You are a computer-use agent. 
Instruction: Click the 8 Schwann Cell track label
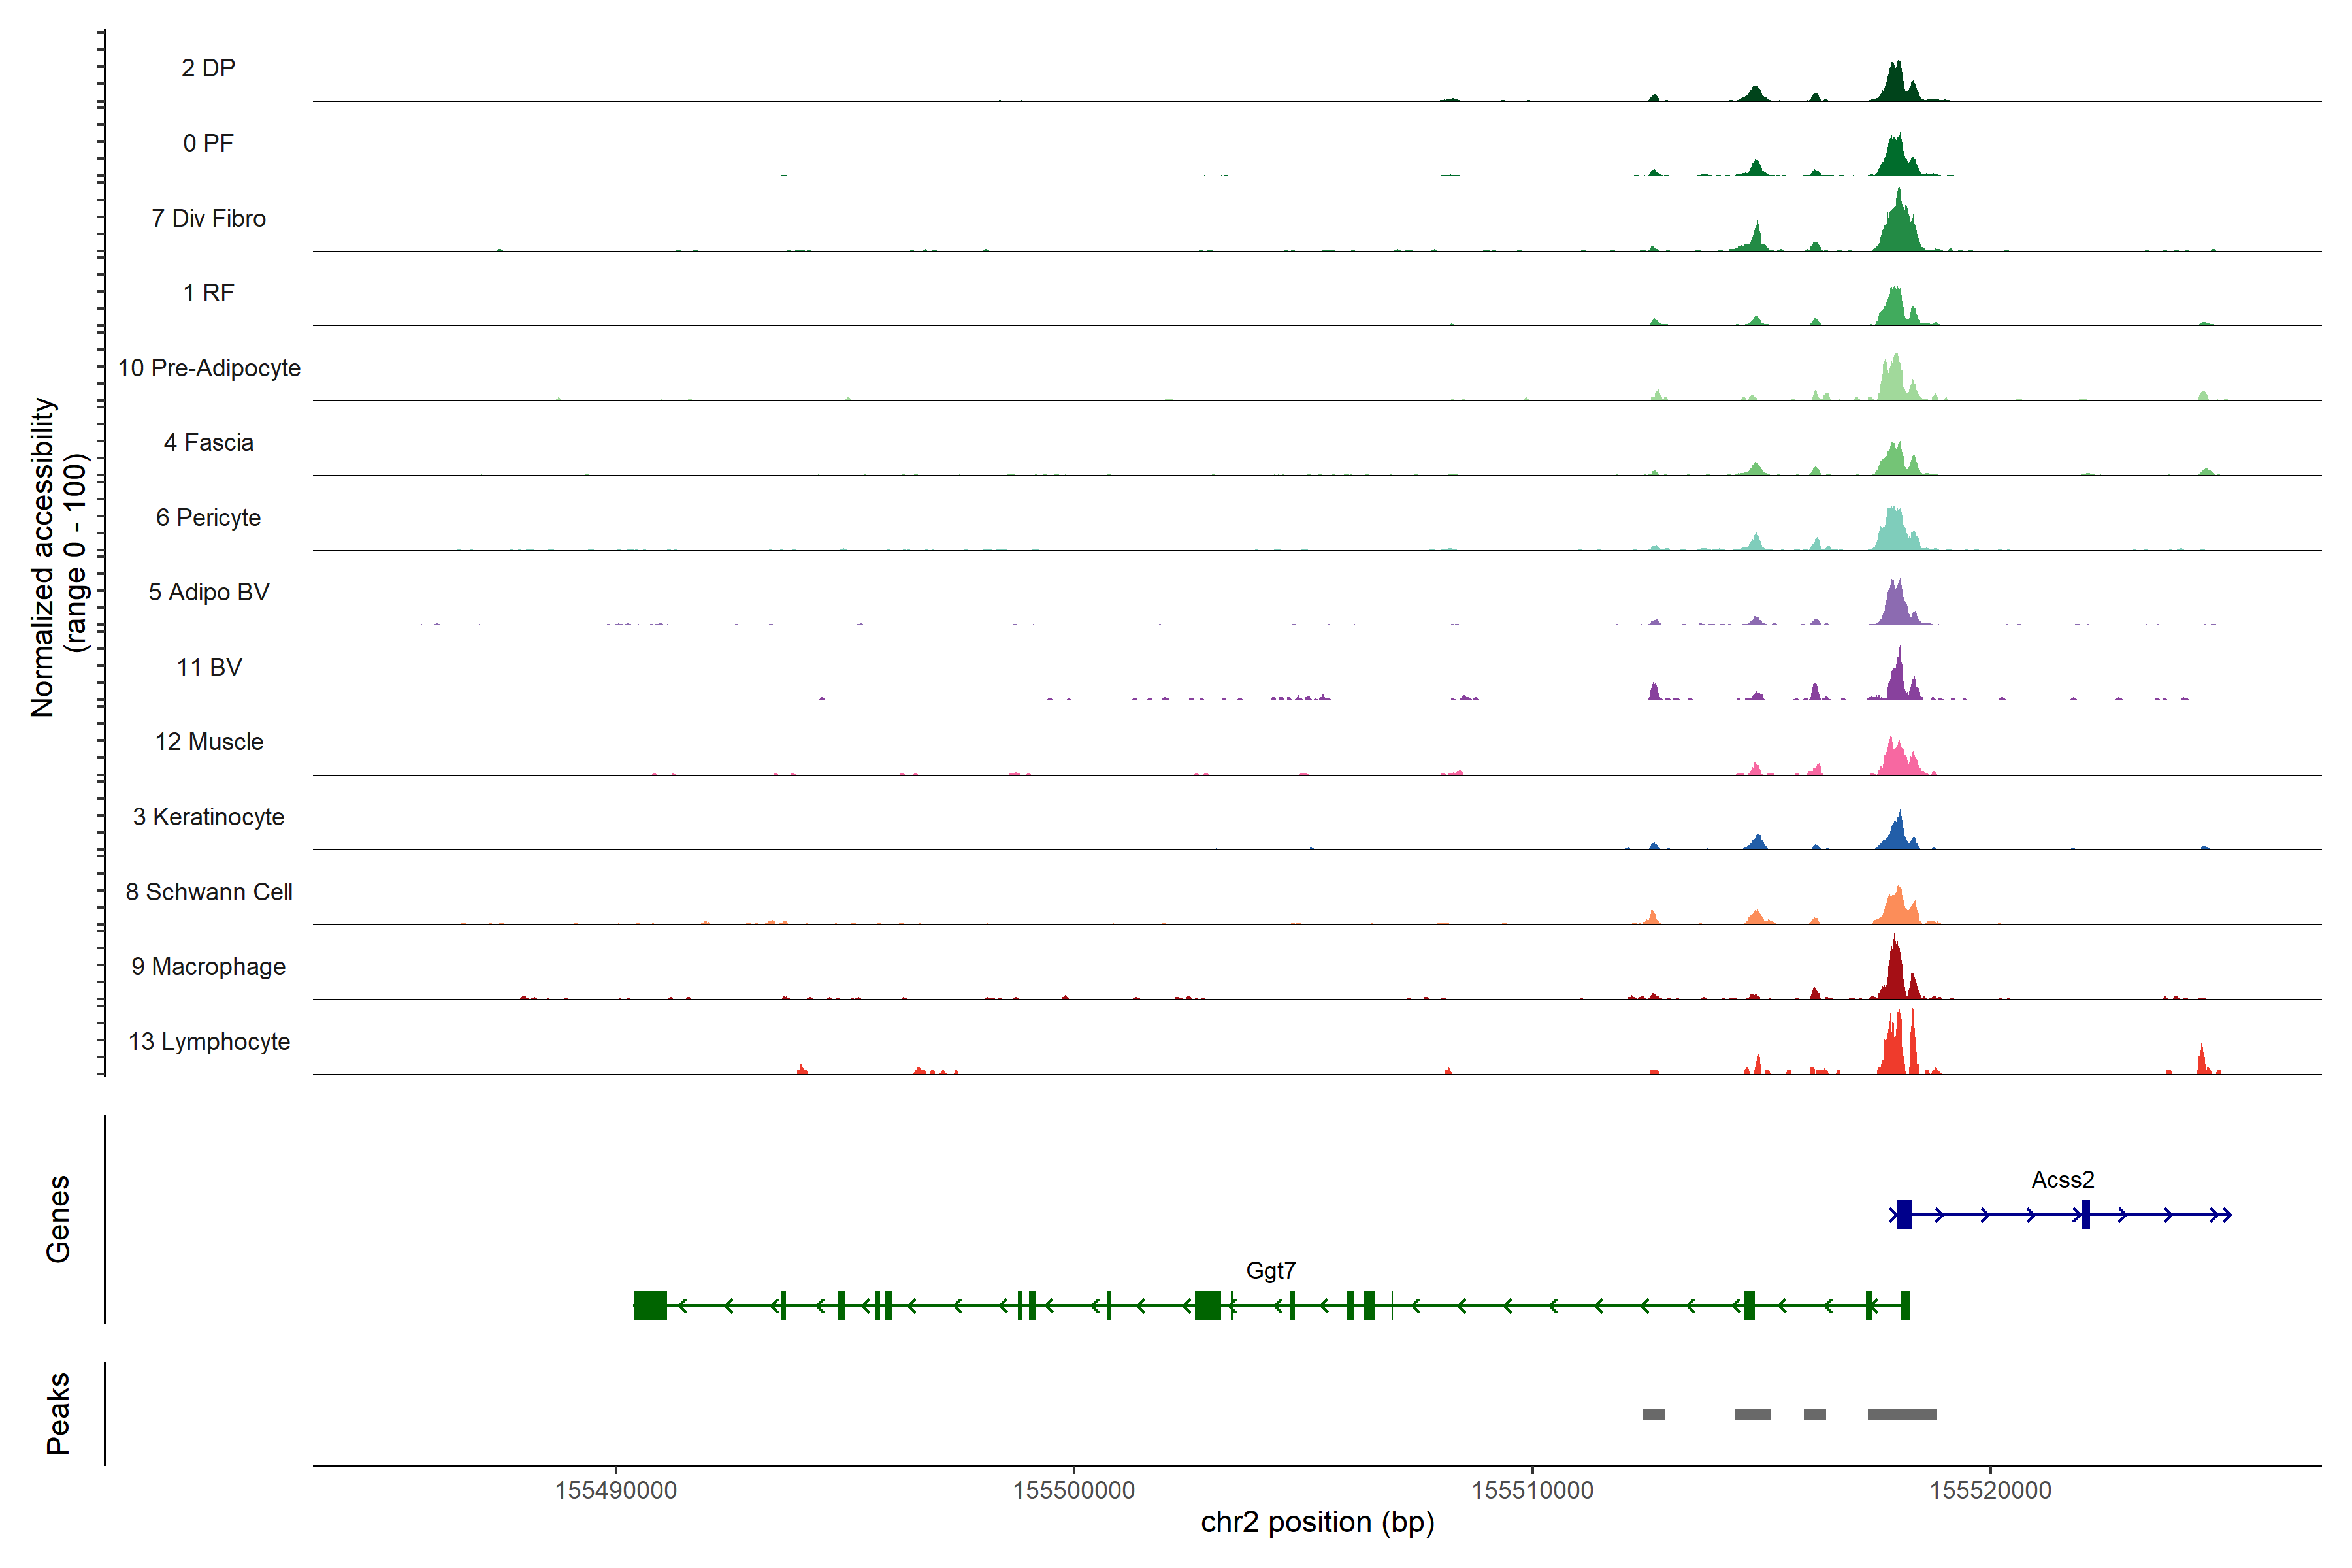209,892
